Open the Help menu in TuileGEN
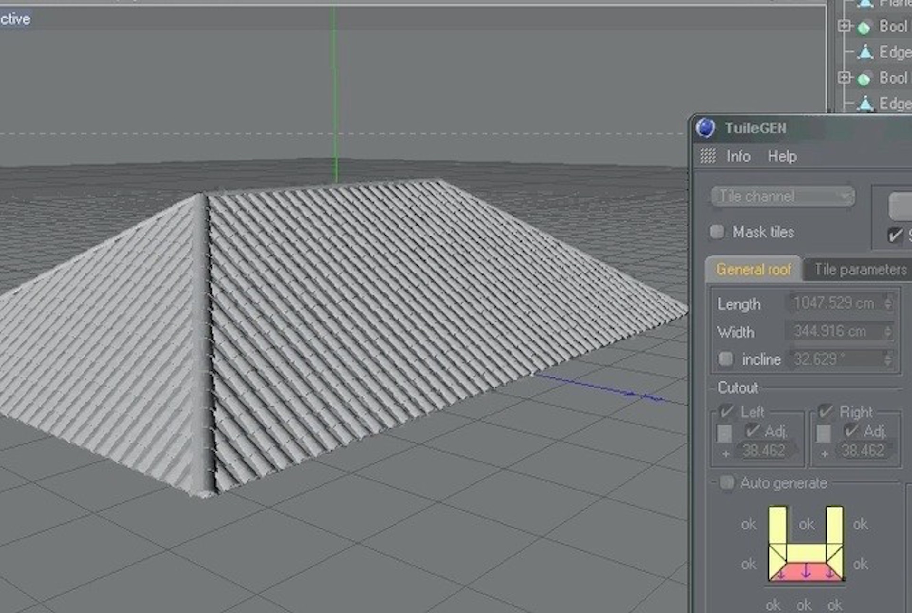Screen dimensions: 912x613 point(782,156)
